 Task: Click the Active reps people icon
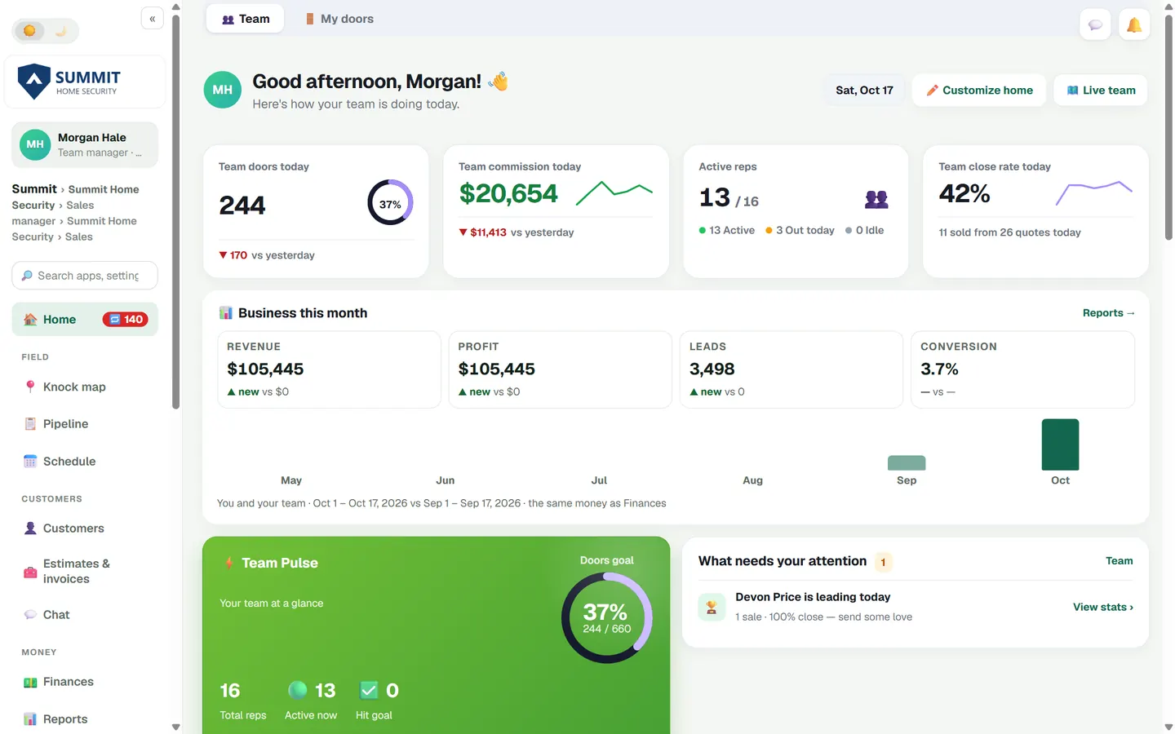coord(876,198)
